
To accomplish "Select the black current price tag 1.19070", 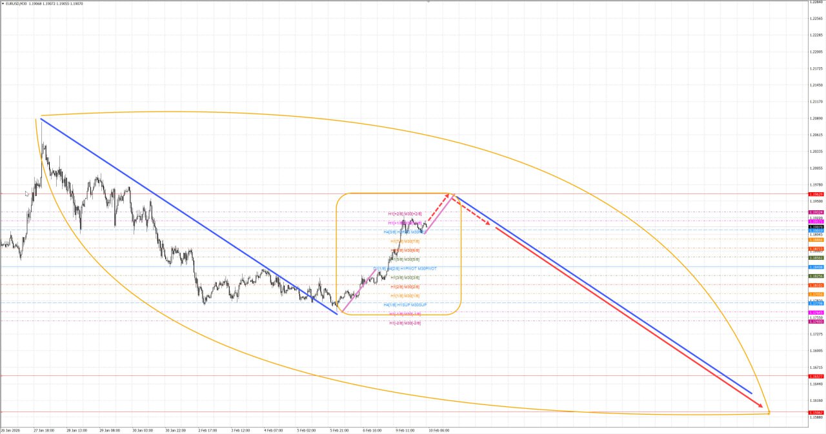I will click(816, 227).
